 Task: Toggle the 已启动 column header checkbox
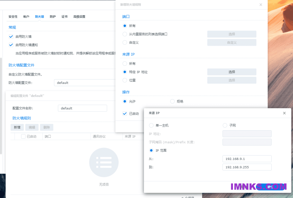tap(23, 136)
